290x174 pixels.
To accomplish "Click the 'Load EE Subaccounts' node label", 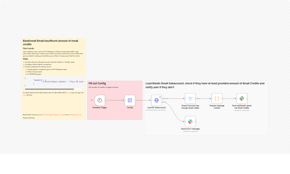I will point(156,107).
